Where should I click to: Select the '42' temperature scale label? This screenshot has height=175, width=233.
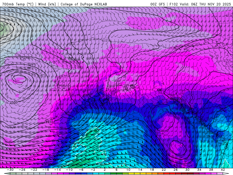pos(223,170)
